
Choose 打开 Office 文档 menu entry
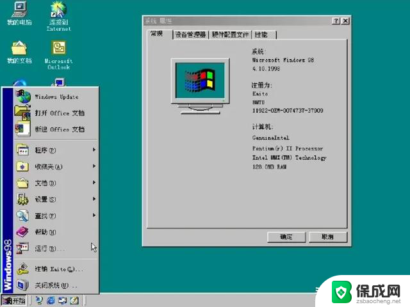coord(60,113)
